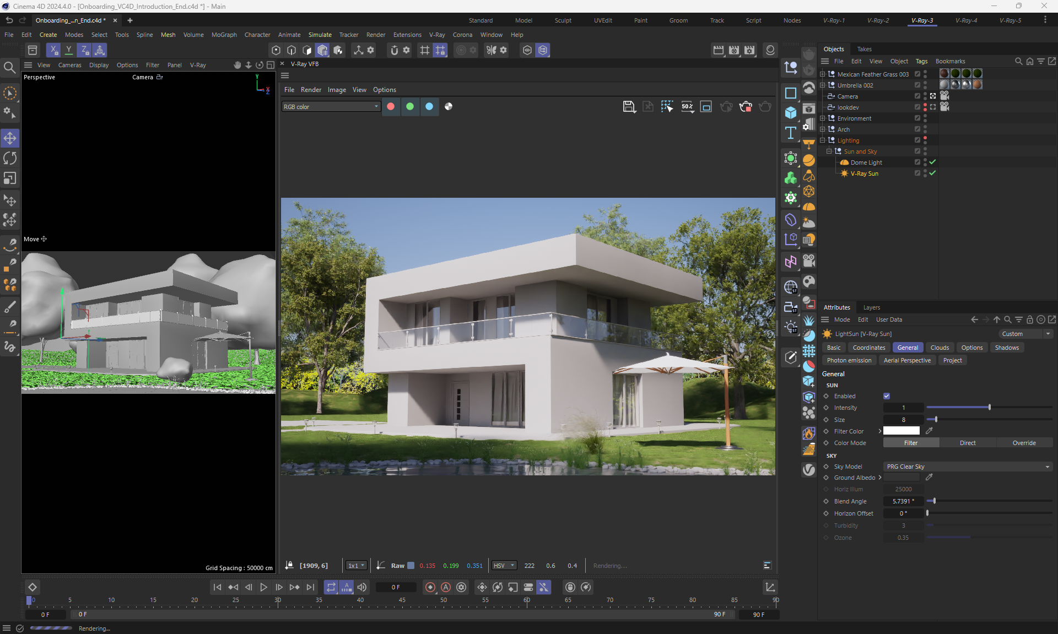Switch to the Clouds attribute tab
Image resolution: width=1058 pixels, height=634 pixels.
940,348
